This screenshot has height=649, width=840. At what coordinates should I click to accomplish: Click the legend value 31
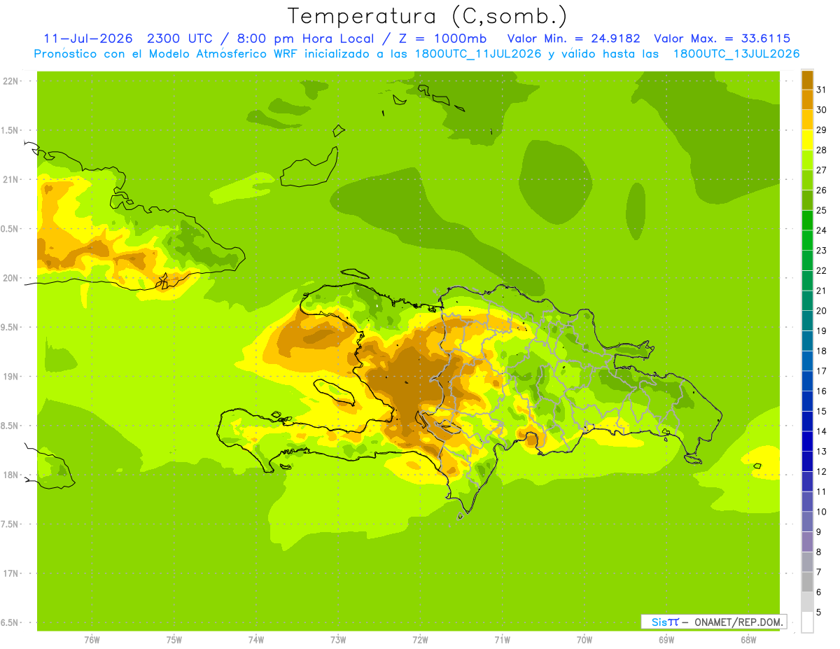[x=821, y=90]
